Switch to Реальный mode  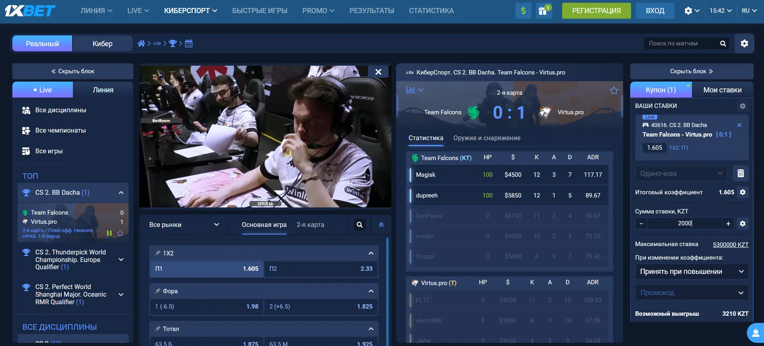[x=42, y=43]
